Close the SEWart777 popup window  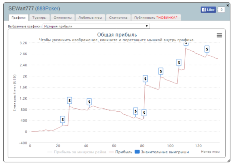pyautogui.click(x=228, y=5)
